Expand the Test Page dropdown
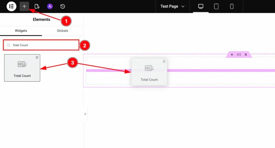275x148 pixels. (x=172, y=6)
